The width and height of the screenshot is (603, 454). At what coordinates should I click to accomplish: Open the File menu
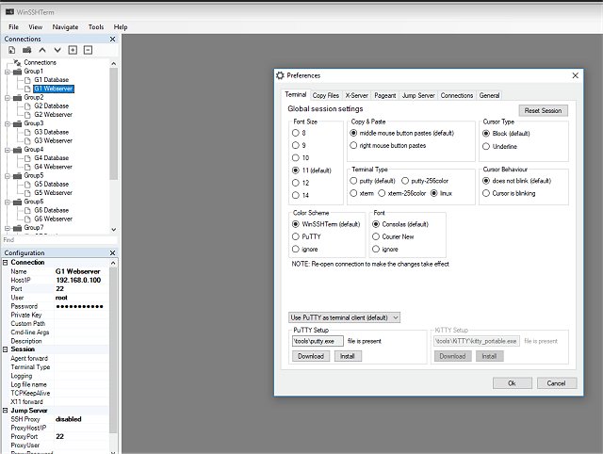pyautogui.click(x=13, y=27)
